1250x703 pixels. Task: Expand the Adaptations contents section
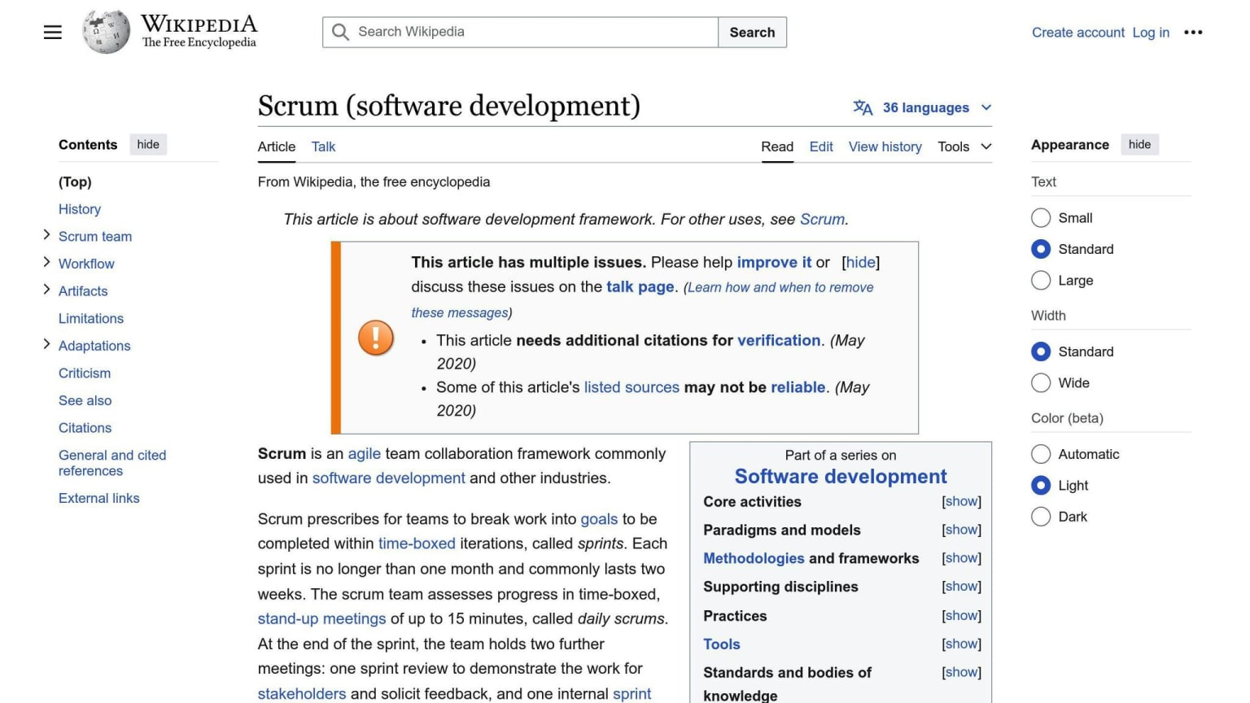(x=46, y=345)
